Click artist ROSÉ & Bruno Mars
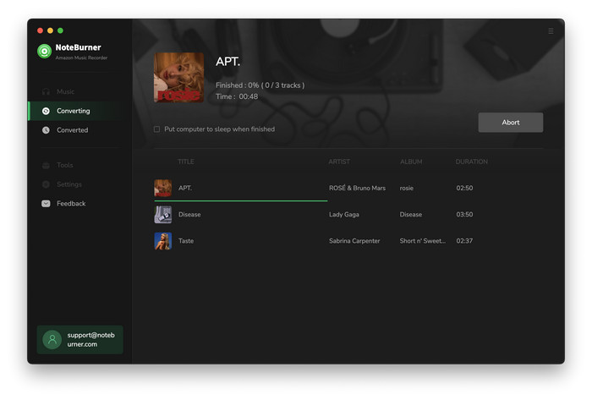The image size is (592, 400). tap(357, 188)
